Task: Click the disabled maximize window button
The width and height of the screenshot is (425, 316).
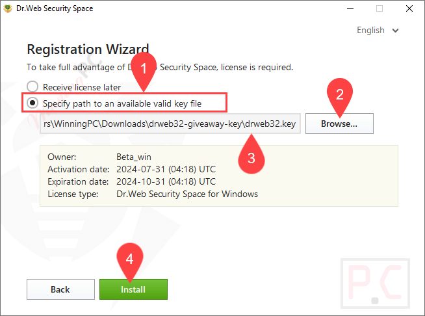Action: 380,8
